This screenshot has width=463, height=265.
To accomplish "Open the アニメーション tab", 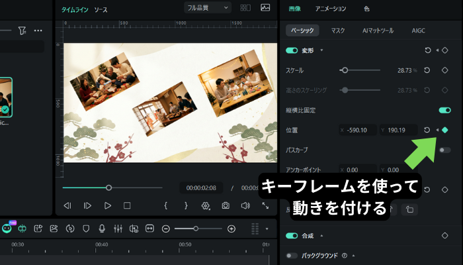I will coord(331,9).
